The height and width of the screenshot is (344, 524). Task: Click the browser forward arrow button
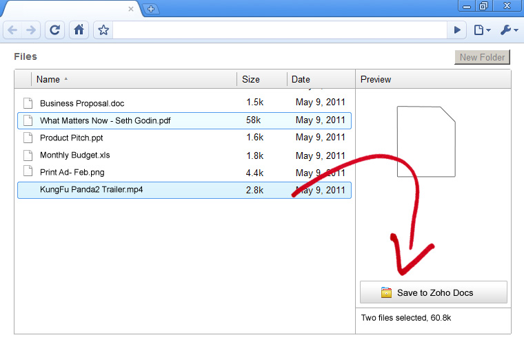coord(30,30)
